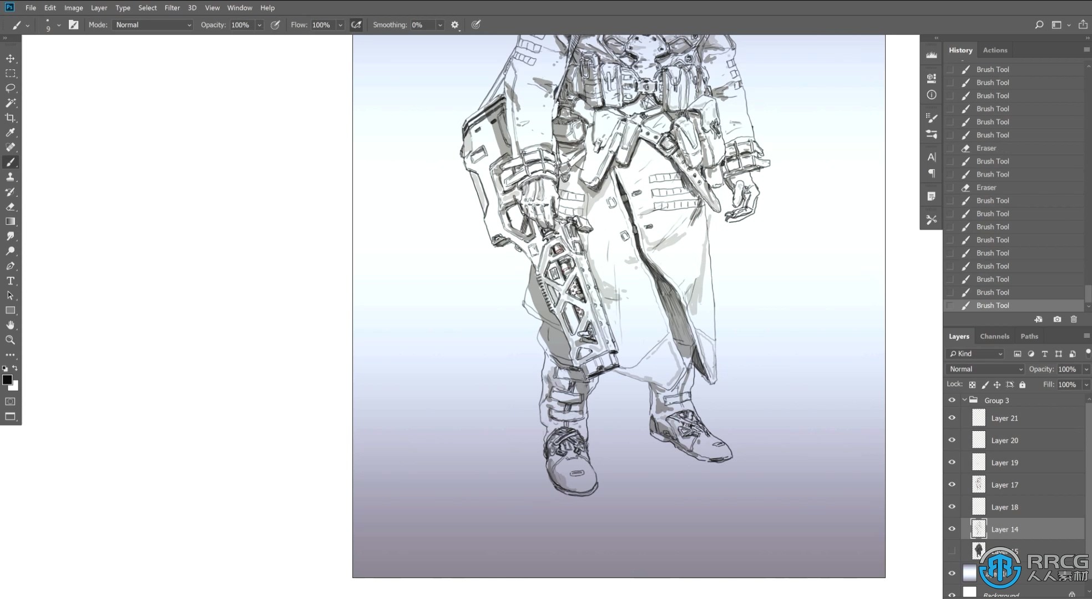1092x599 pixels.
Task: Hide Layer 21 visibility eye
Action: [952, 418]
